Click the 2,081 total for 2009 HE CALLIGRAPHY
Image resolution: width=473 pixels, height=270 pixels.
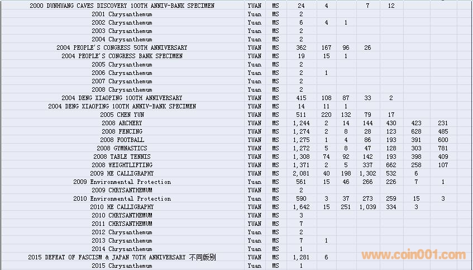coord(301,174)
